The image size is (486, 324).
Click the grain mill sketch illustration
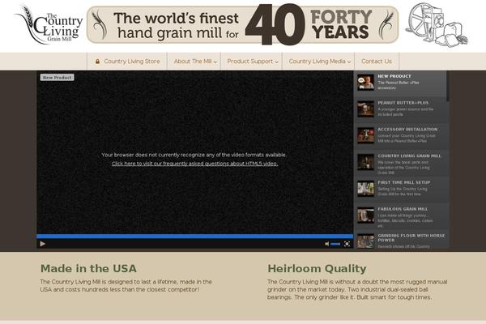pos(437,25)
